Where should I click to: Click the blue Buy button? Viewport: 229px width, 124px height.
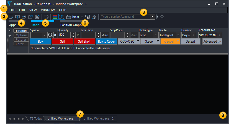40,42
